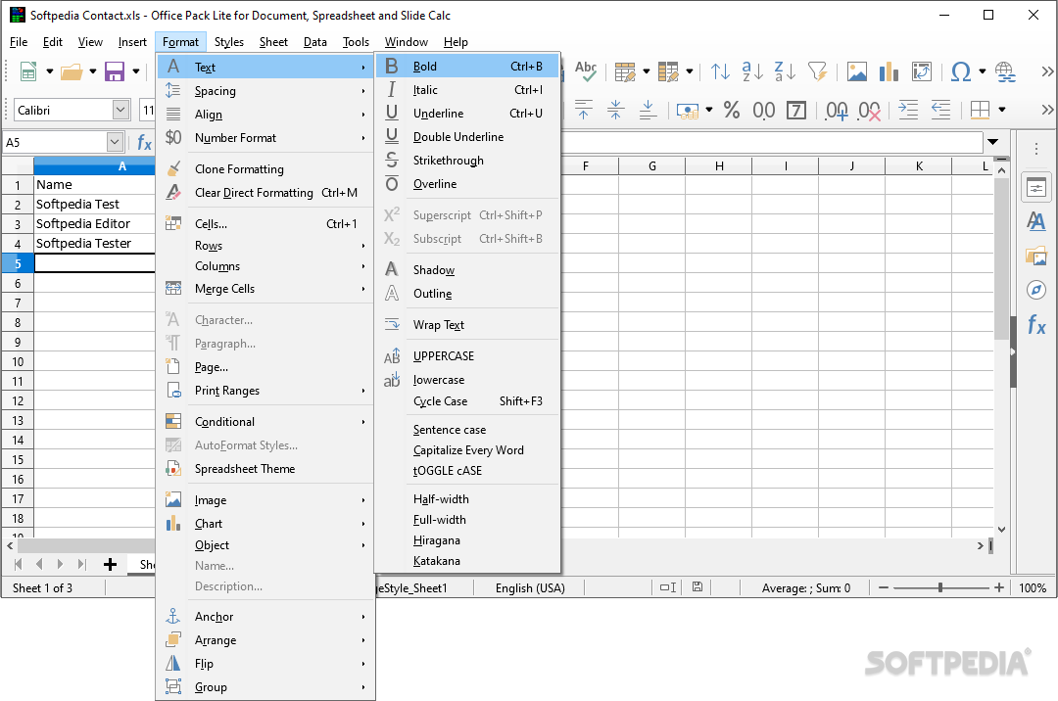1058x701 pixels.
Task: Open Cells... formatting dialog entry
Action: coord(265,224)
